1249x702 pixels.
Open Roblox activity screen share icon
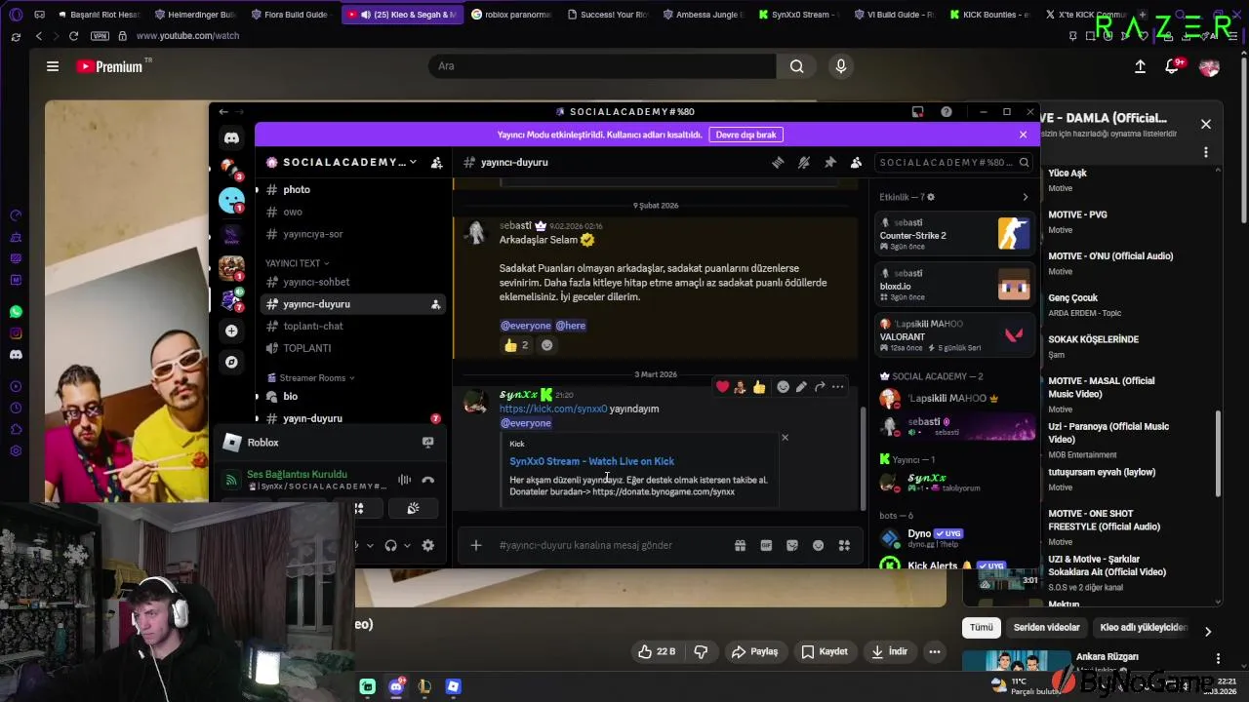click(x=427, y=443)
